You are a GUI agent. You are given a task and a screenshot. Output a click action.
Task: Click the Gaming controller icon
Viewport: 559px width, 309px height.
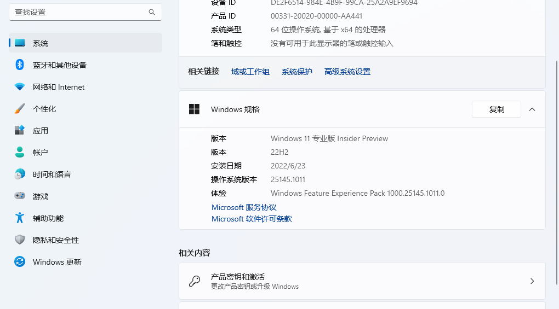coord(20,196)
